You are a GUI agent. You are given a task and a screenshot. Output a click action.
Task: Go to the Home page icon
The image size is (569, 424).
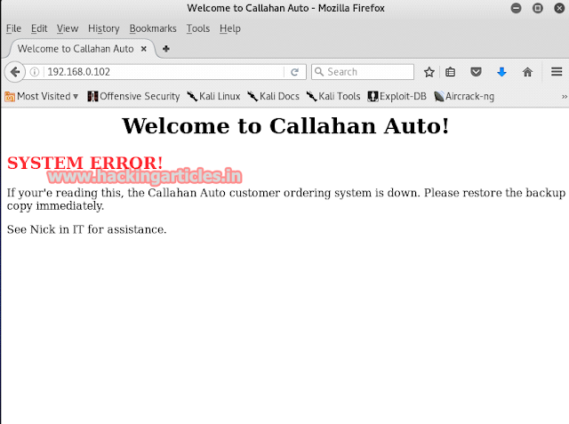click(527, 72)
